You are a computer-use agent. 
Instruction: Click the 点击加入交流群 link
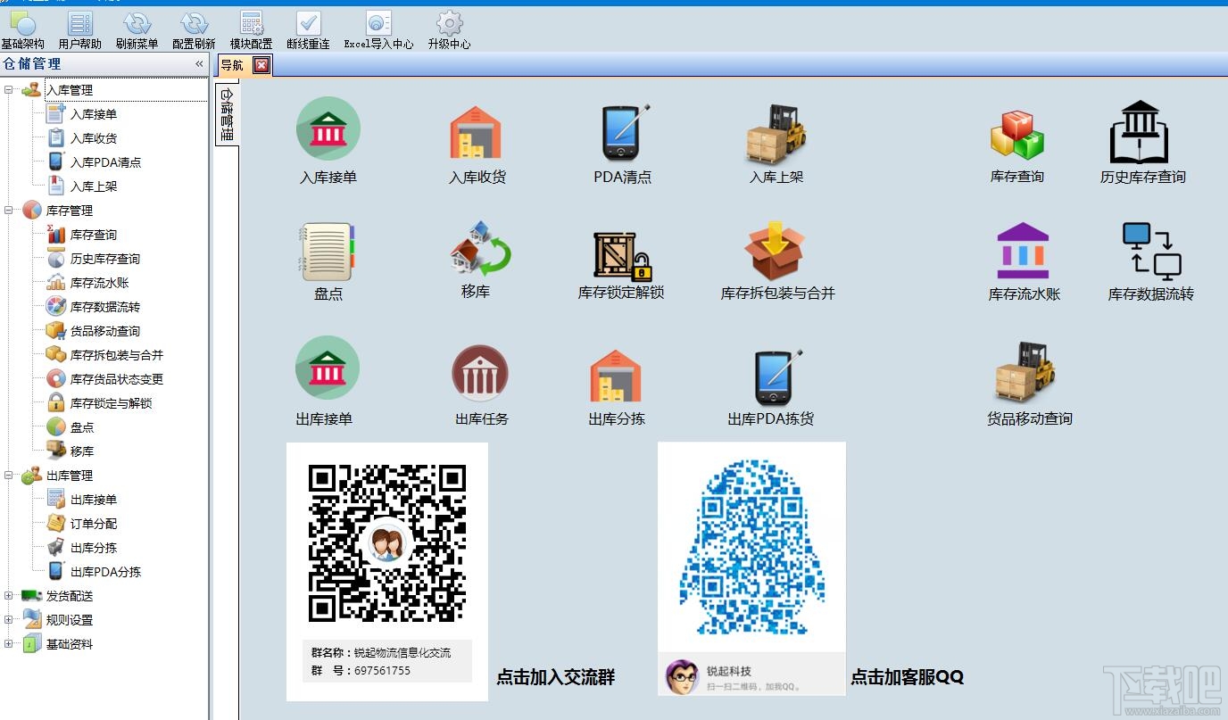click(556, 677)
